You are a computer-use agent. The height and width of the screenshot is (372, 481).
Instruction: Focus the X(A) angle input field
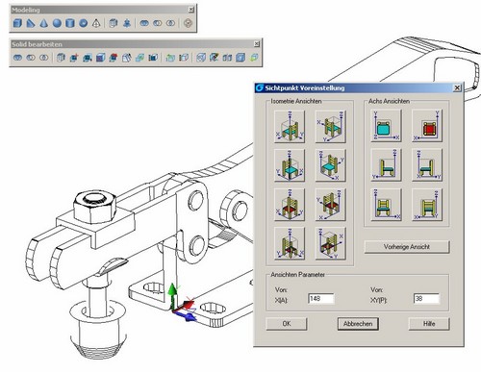click(321, 299)
